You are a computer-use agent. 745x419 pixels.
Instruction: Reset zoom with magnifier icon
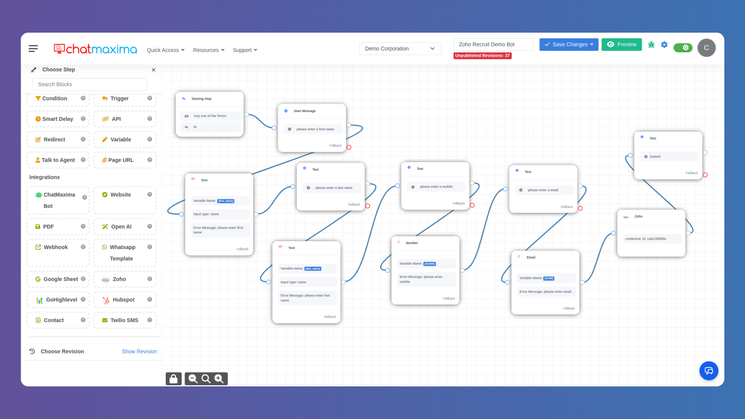click(206, 379)
